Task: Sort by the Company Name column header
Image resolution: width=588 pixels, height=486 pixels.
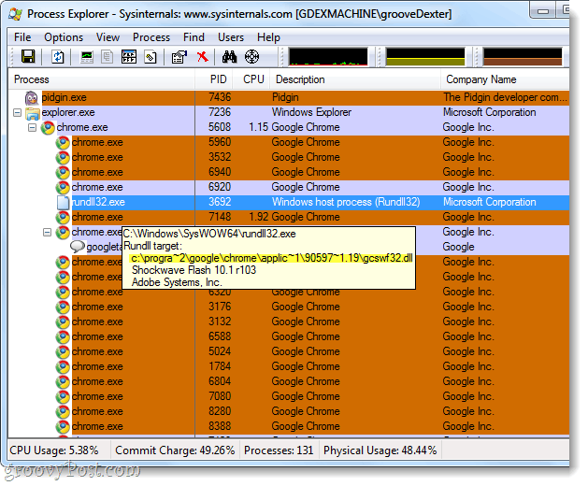Action: (505, 79)
